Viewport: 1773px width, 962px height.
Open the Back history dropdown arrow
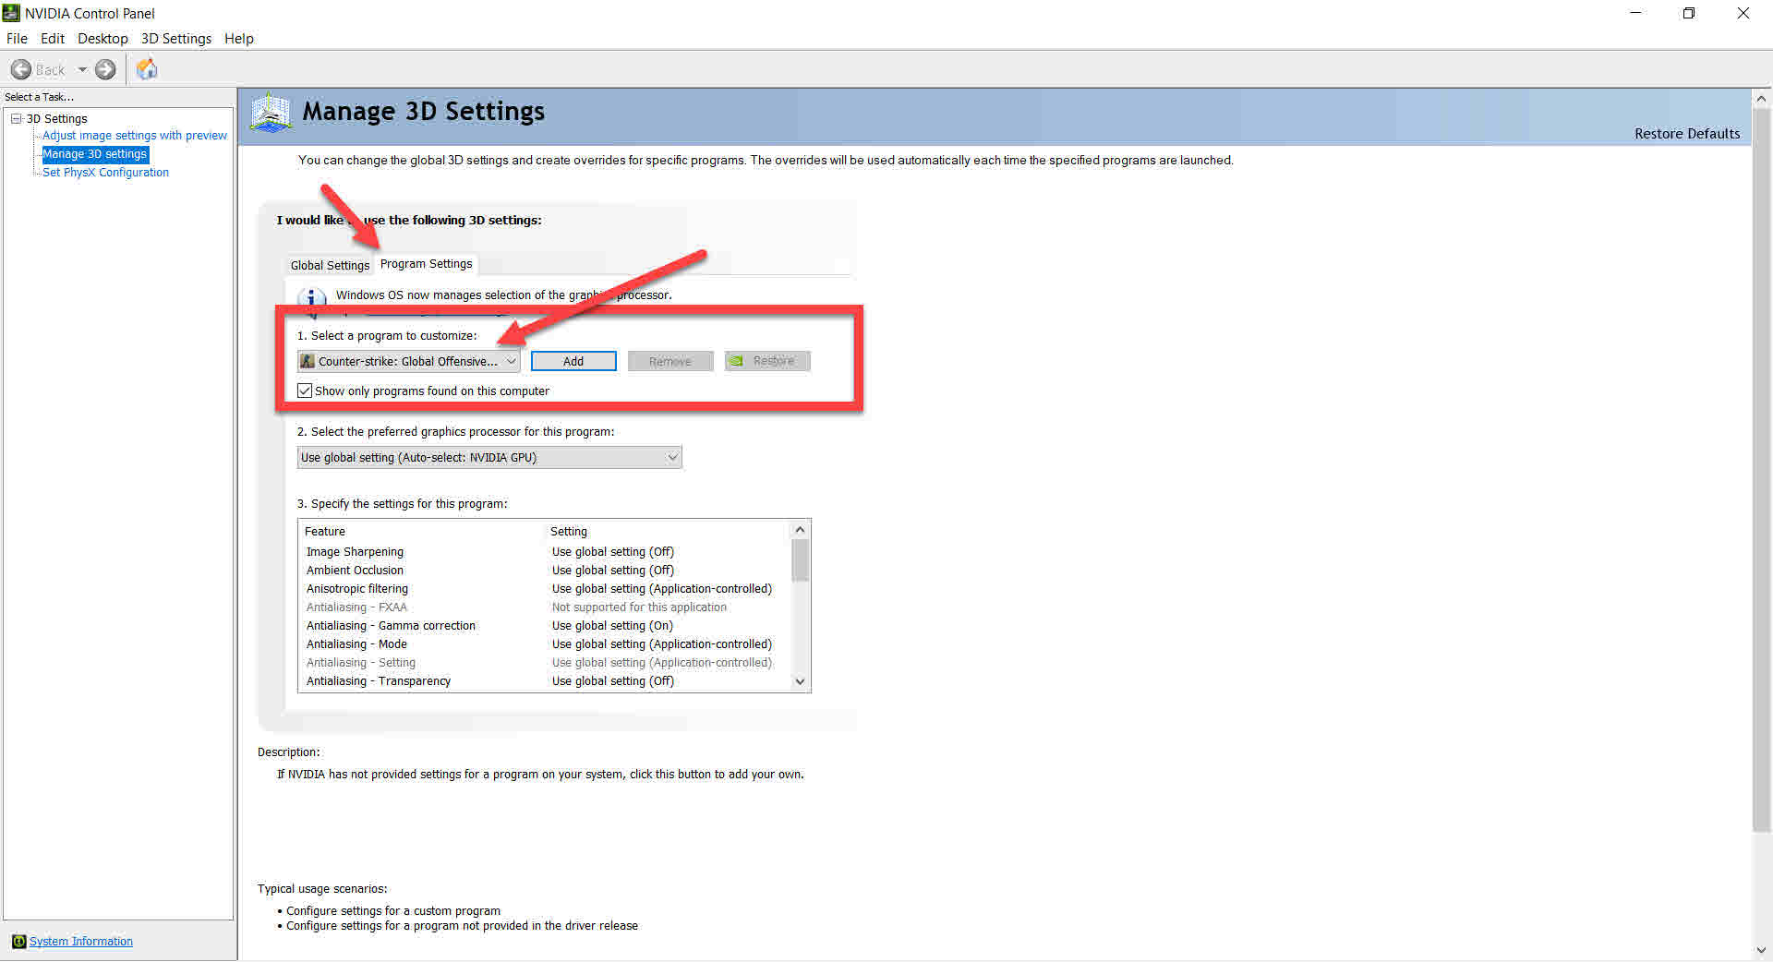tap(82, 69)
